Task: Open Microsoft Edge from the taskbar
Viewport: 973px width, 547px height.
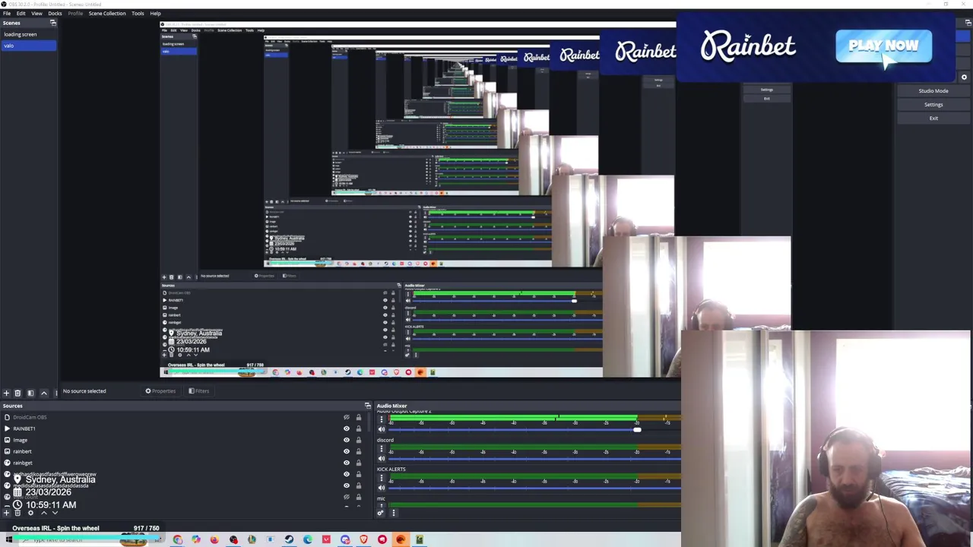Action: pyautogui.click(x=307, y=539)
